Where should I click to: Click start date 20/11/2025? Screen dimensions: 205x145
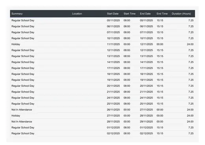113,86
